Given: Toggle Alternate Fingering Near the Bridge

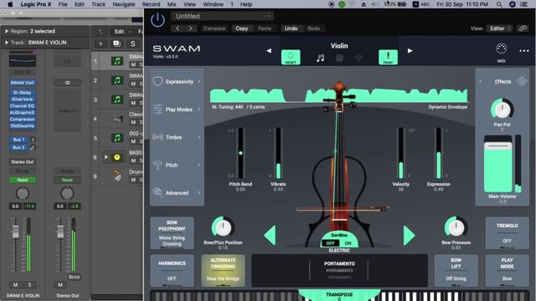Looking at the screenshot, I should pos(223,271).
